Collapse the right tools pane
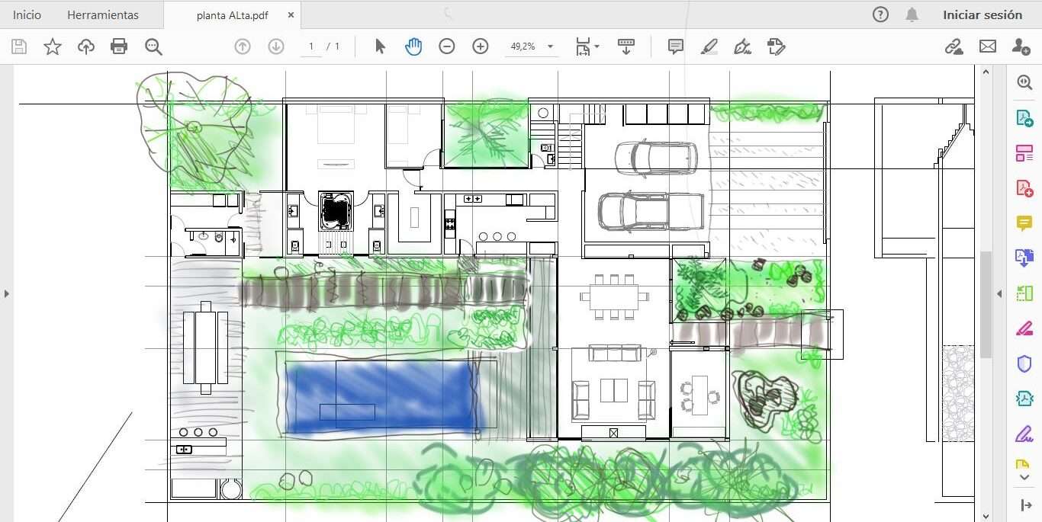Viewport: 1042px width, 522px height. point(999,293)
